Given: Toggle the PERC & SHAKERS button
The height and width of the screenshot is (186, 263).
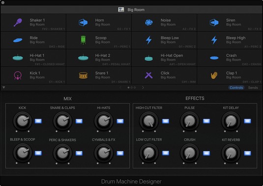Looking at the screenshot, I should (79, 153).
